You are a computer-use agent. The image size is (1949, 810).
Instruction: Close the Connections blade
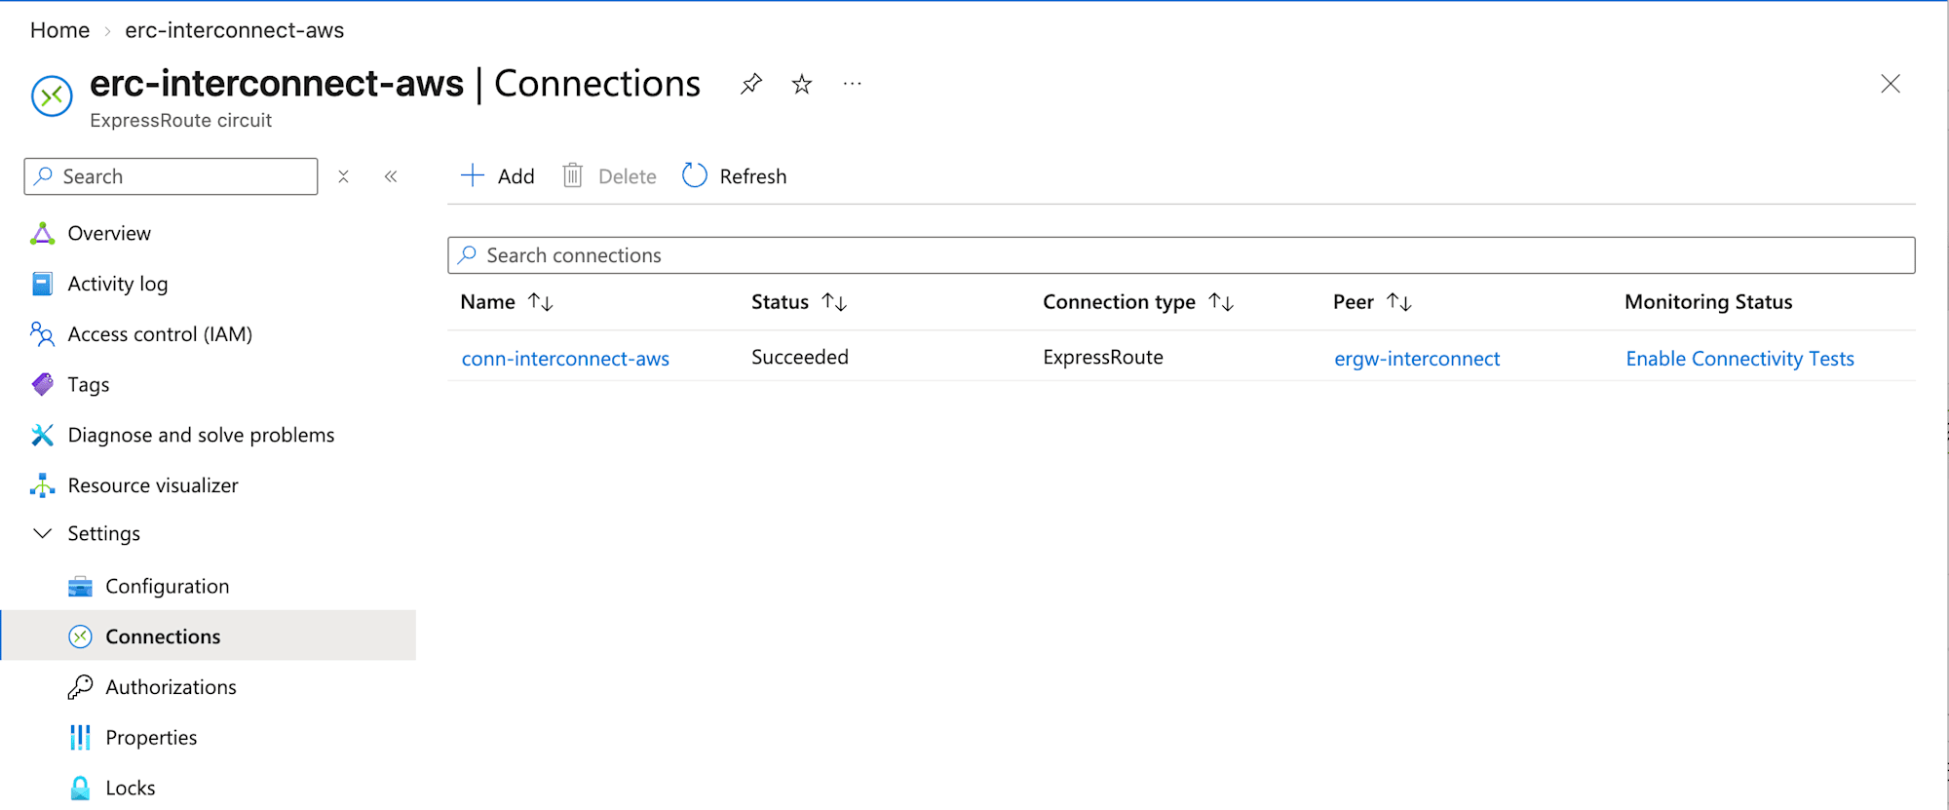[1891, 84]
